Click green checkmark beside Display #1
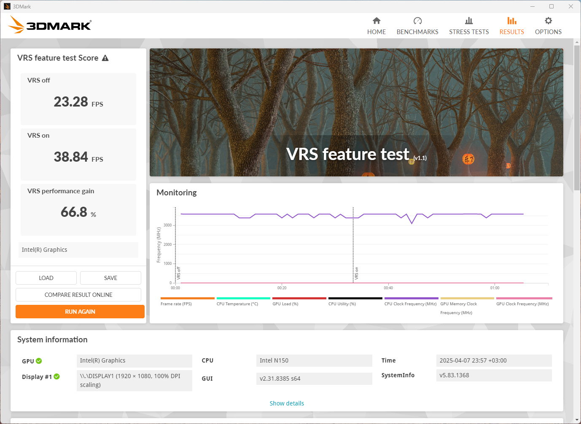This screenshot has height=424, width=581. click(x=57, y=376)
